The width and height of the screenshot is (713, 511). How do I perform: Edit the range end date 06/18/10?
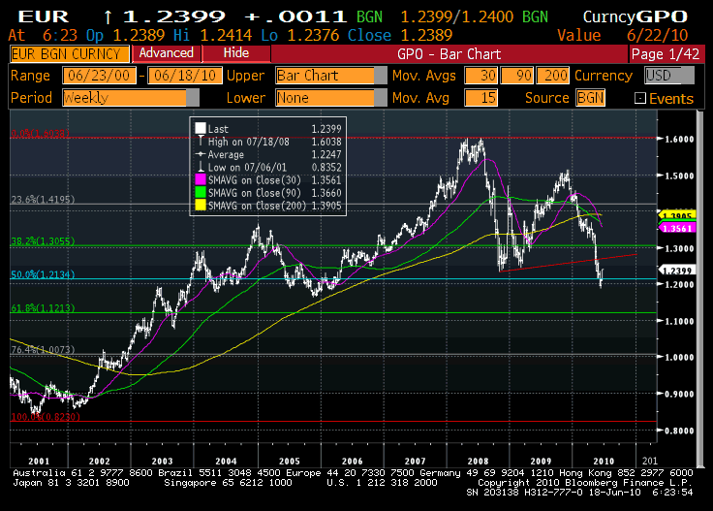point(185,76)
